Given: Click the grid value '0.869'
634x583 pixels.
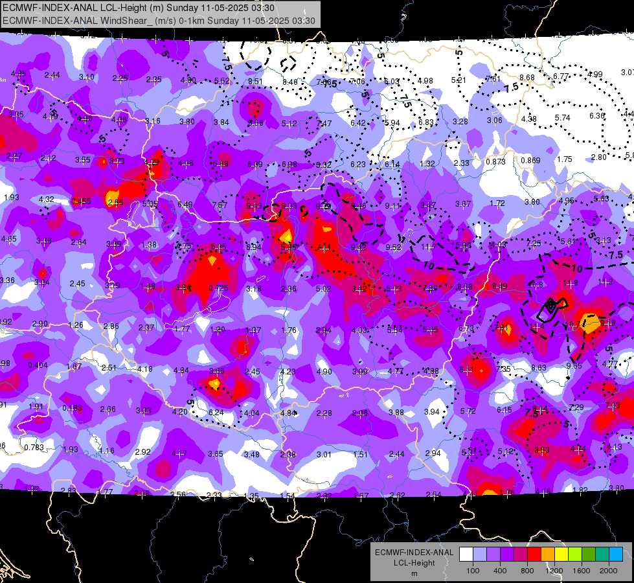Looking at the screenshot, I should [x=530, y=160].
